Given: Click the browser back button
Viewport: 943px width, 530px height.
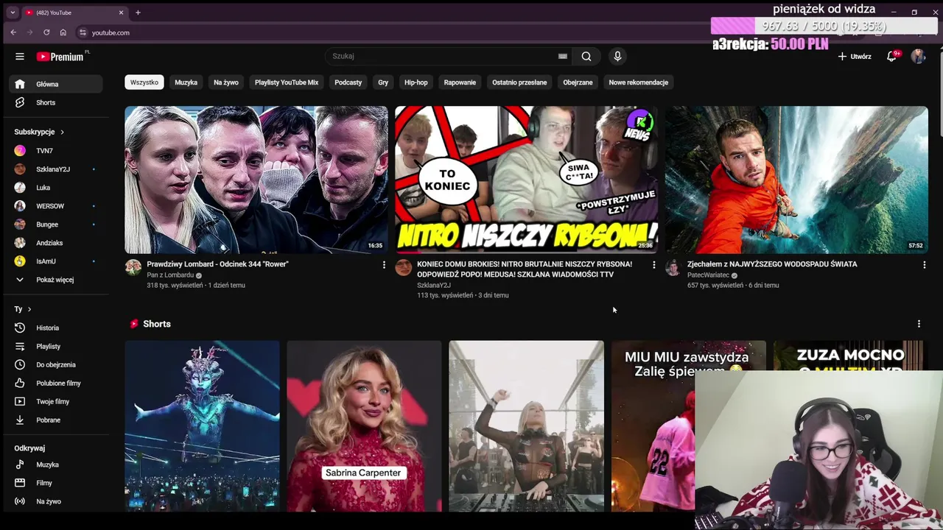Looking at the screenshot, I should coord(13,32).
